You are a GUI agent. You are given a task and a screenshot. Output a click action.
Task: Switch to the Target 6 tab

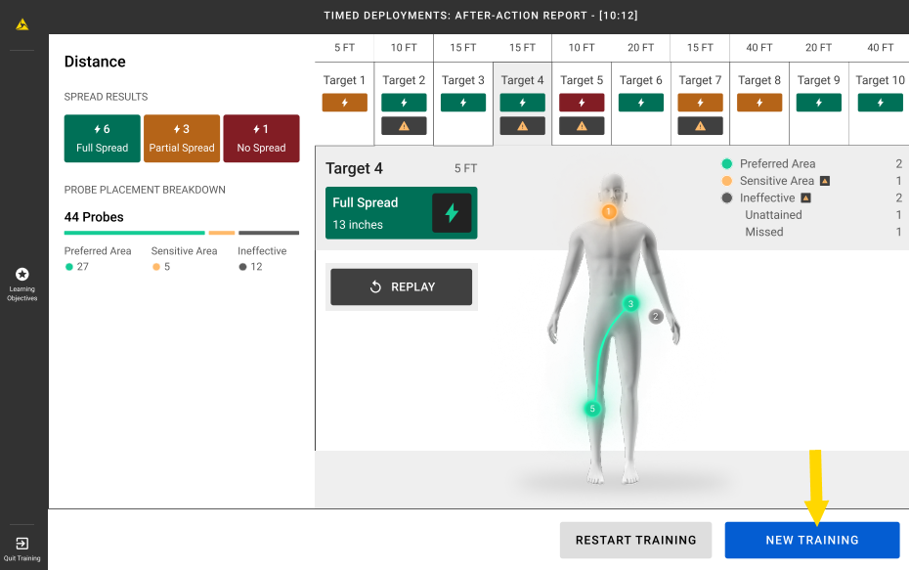tap(640, 80)
